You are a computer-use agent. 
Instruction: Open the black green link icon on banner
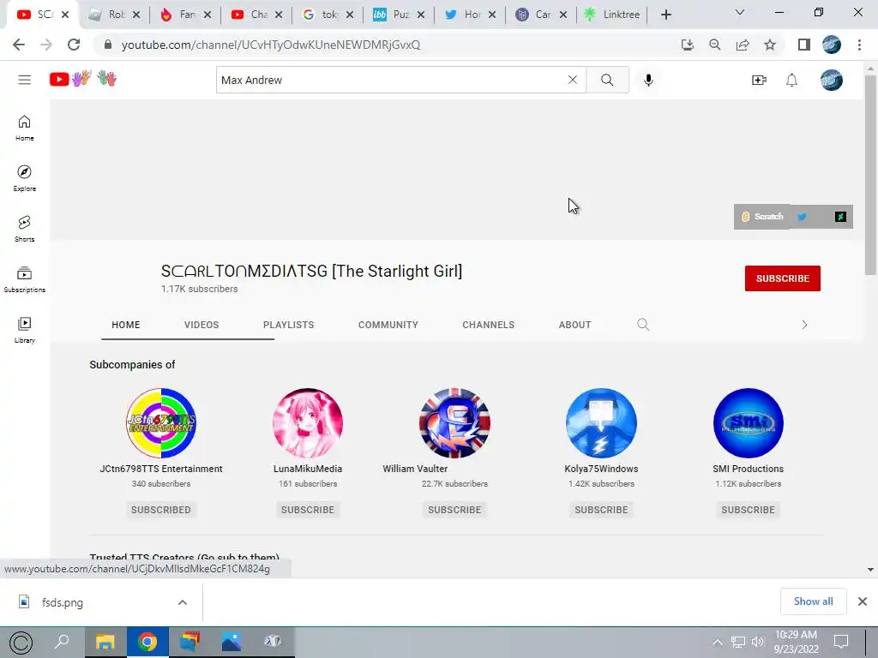(840, 217)
